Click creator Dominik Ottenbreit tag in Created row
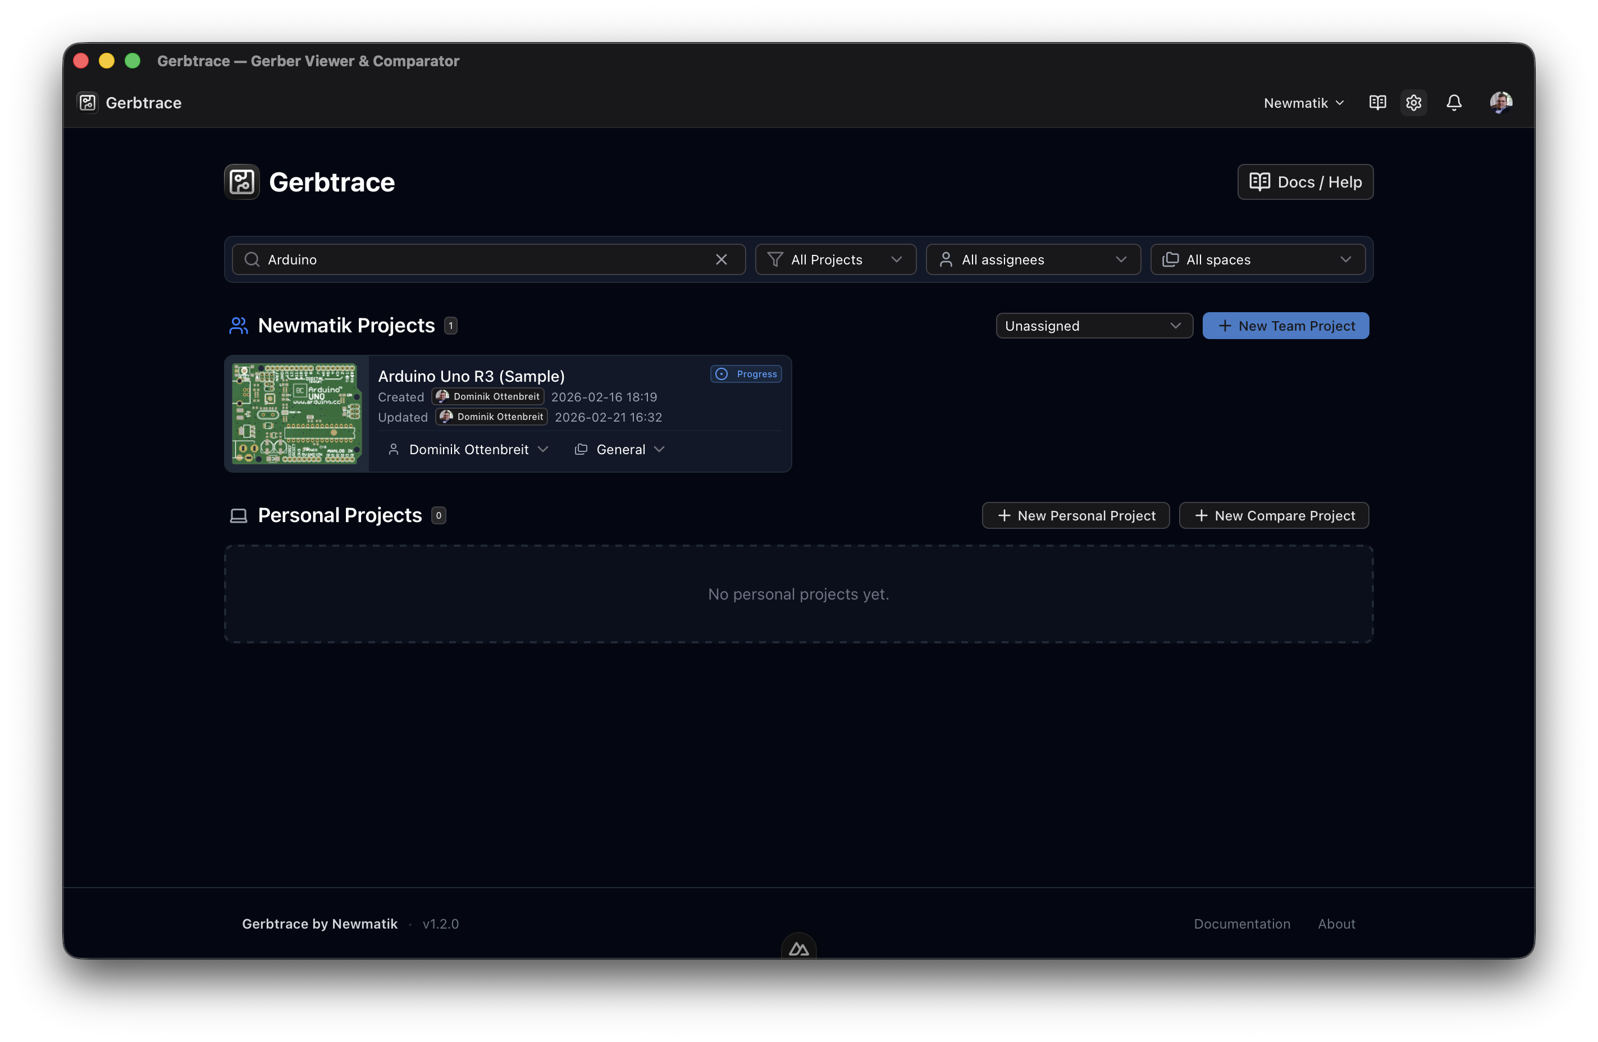Viewport: 1598px width, 1042px height. pyautogui.click(x=487, y=397)
